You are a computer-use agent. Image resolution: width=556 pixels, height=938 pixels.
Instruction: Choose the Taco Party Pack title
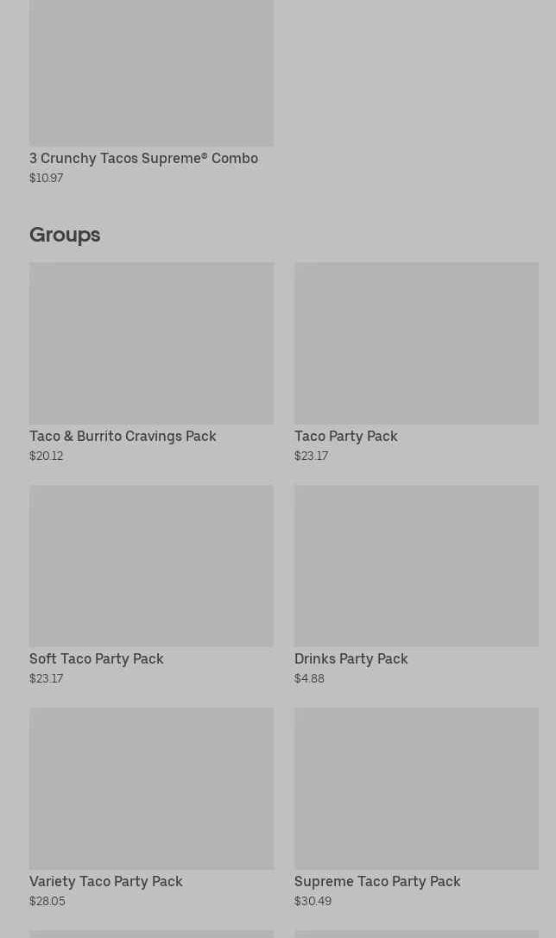point(346,436)
